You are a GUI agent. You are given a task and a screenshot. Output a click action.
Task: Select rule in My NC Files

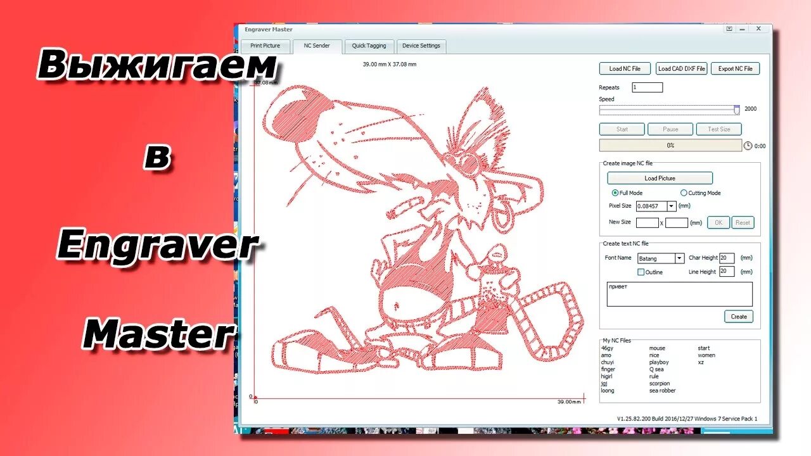pos(654,376)
